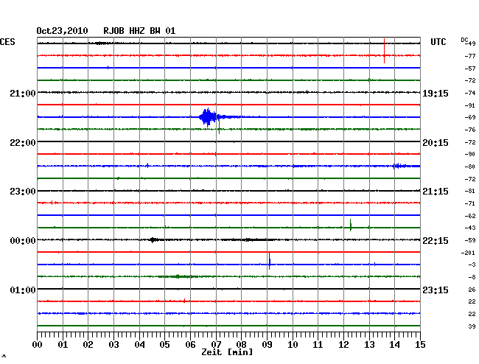The width and height of the screenshot is (479, 364).
Task: Click the tall red spike near minute 13
Action: pyautogui.click(x=384, y=51)
